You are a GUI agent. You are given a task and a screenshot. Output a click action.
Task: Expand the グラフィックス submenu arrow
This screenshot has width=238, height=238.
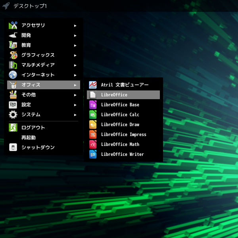point(75,56)
